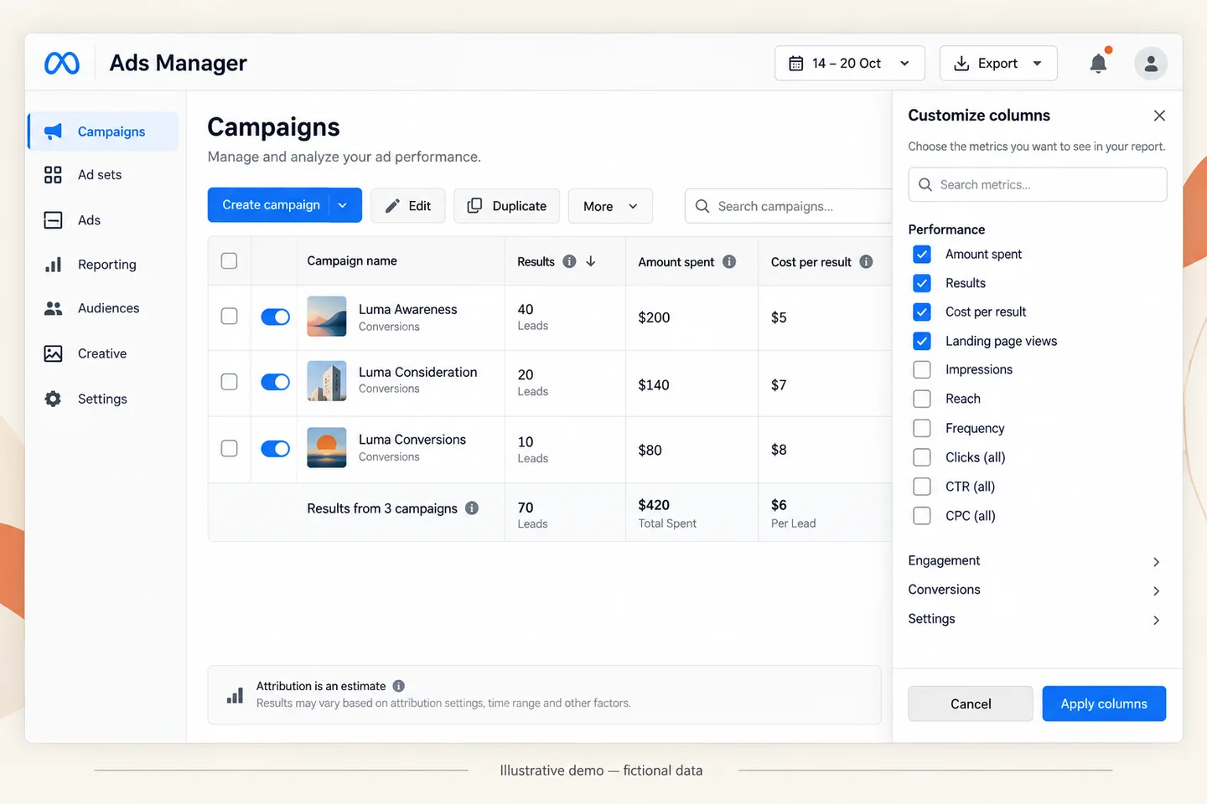Click the Meta infinity logo
Viewport: 1207px width, 804px height.
tap(62, 63)
